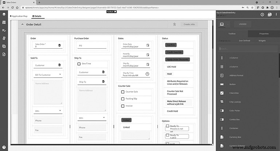
Task: Click the Sold To Phone field
Action: click(48, 120)
